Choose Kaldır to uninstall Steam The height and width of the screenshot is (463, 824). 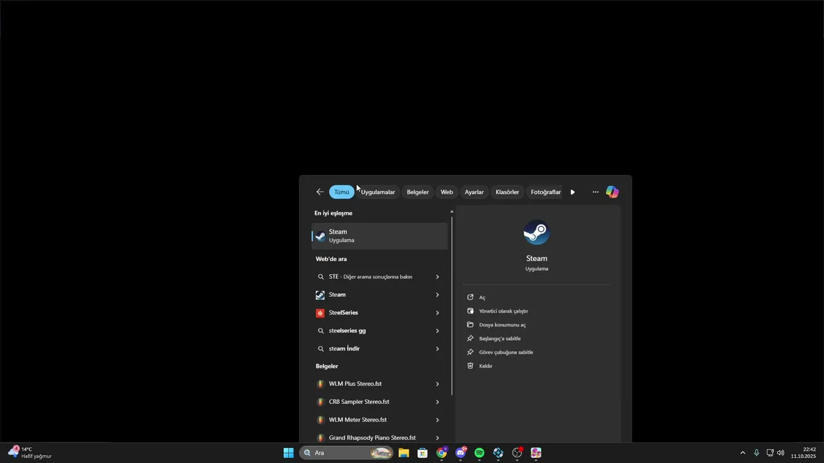485,366
